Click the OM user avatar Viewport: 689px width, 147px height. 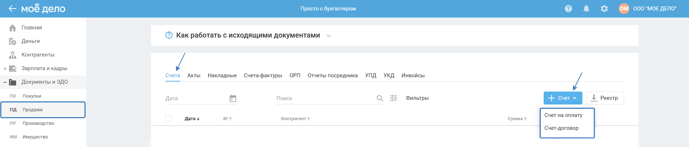pos(624,9)
